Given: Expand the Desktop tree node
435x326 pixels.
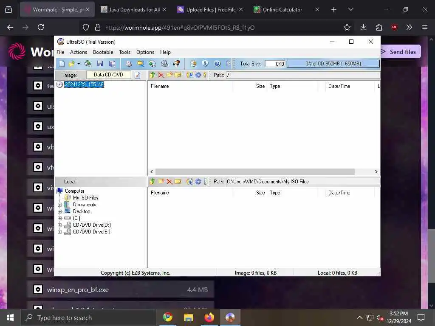Looking at the screenshot, I should (59, 212).
